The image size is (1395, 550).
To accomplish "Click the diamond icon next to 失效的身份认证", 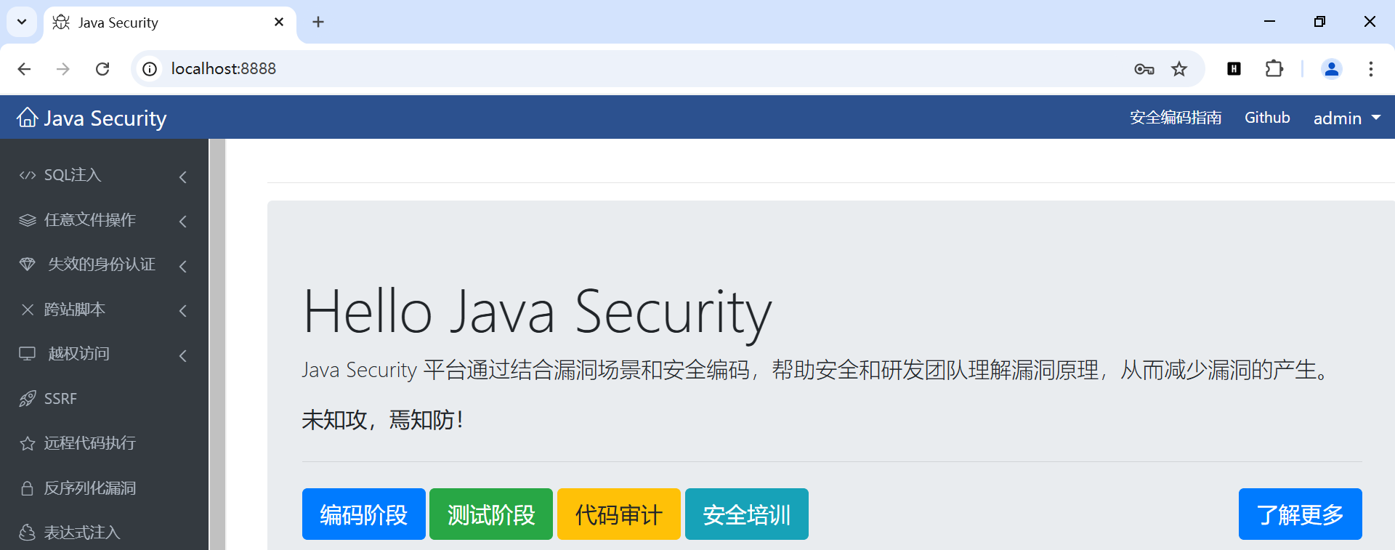I will click(28, 264).
